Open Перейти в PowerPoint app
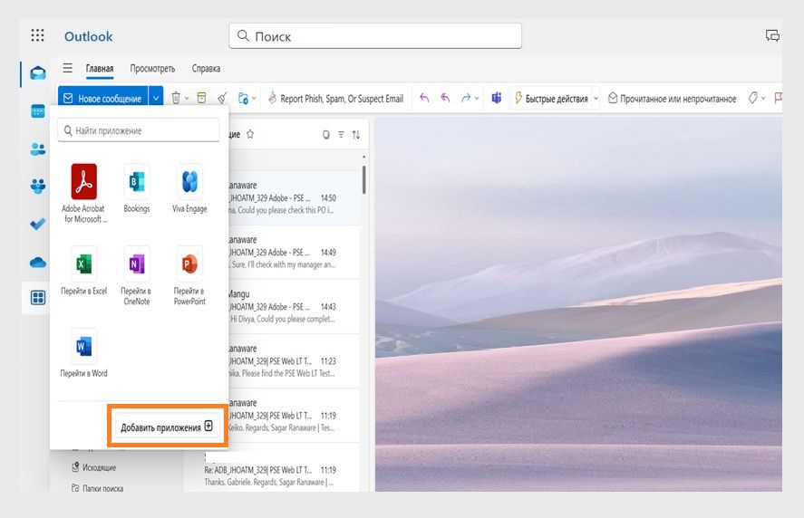The height and width of the screenshot is (518, 804). 189,275
